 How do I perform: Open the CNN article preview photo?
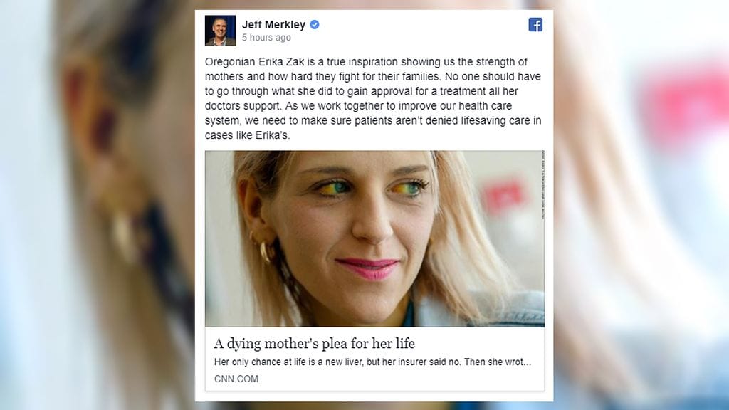[374, 238]
